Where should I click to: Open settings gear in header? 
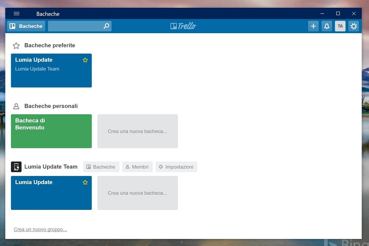point(354,26)
